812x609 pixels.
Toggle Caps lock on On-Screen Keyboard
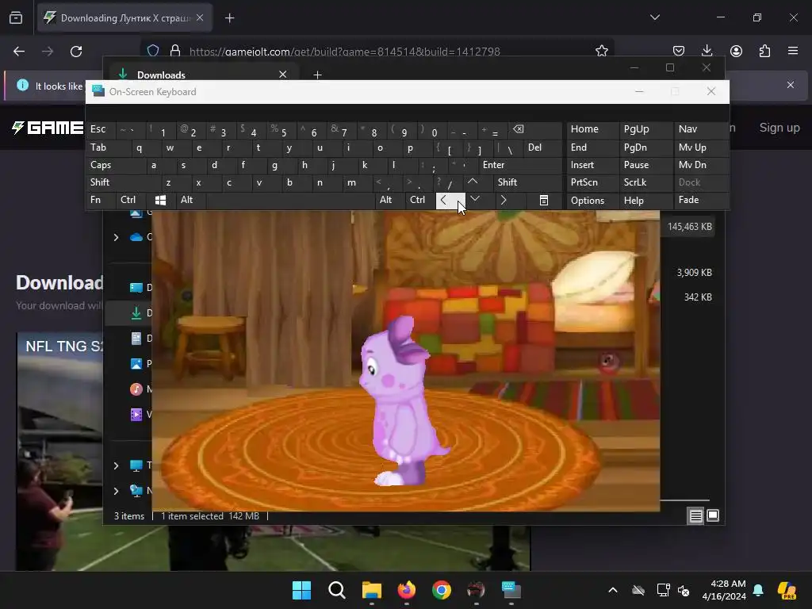coord(114,165)
